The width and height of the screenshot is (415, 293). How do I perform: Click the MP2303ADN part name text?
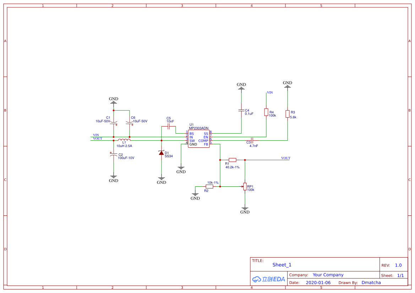pos(199,128)
